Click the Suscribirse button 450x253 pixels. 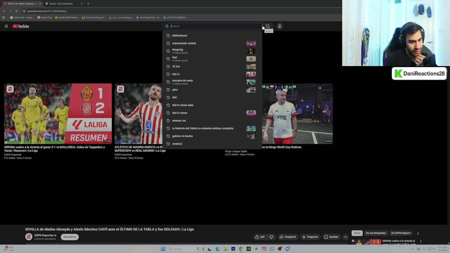(70, 237)
